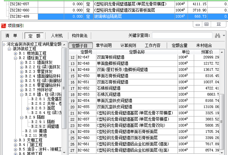Focus the 关键字查询 input field
228x155 pixels.
182,35
